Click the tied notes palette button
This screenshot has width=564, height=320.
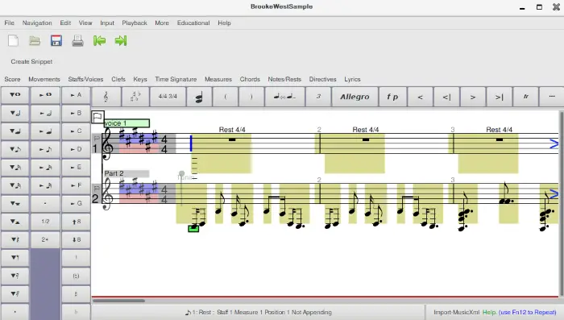(x=284, y=97)
